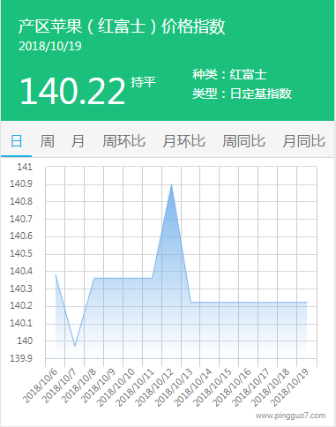
Task: Open the 周环比 tab
Action: [123, 141]
